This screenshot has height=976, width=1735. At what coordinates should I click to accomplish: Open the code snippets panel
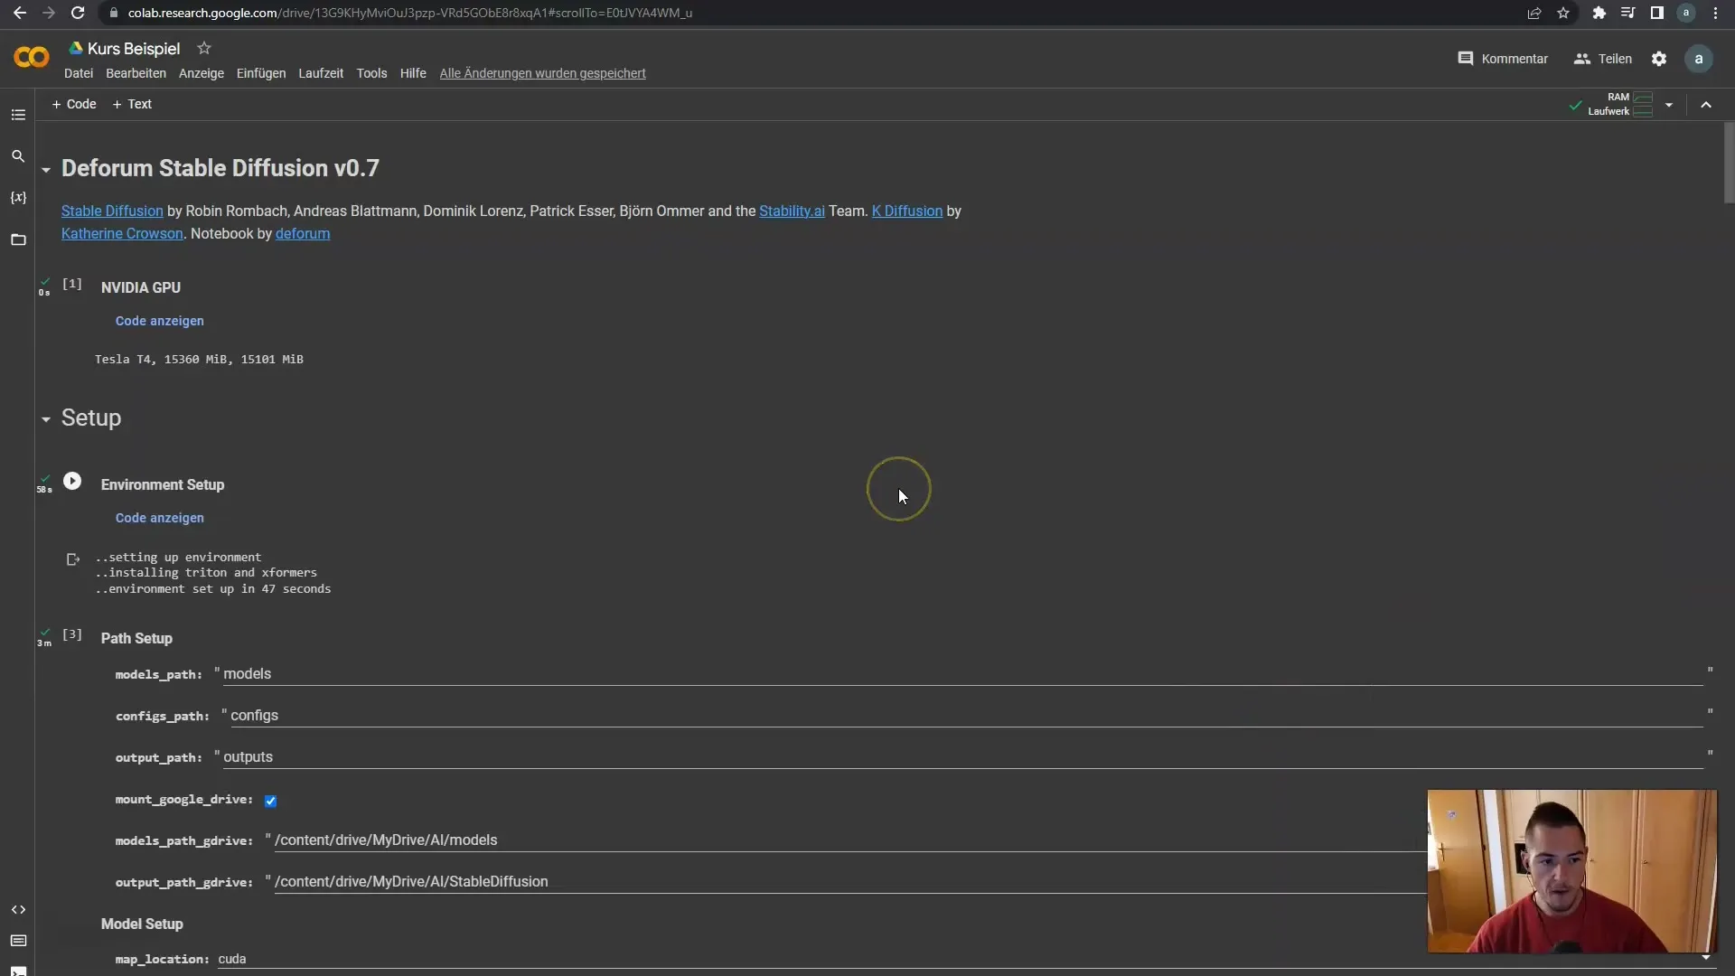tap(18, 909)
